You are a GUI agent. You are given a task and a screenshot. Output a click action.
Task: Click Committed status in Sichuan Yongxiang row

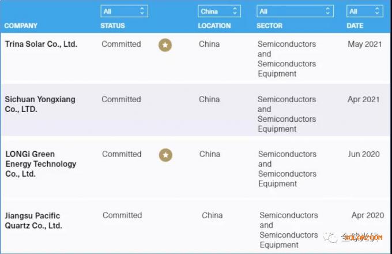click(x=121, y=99)
